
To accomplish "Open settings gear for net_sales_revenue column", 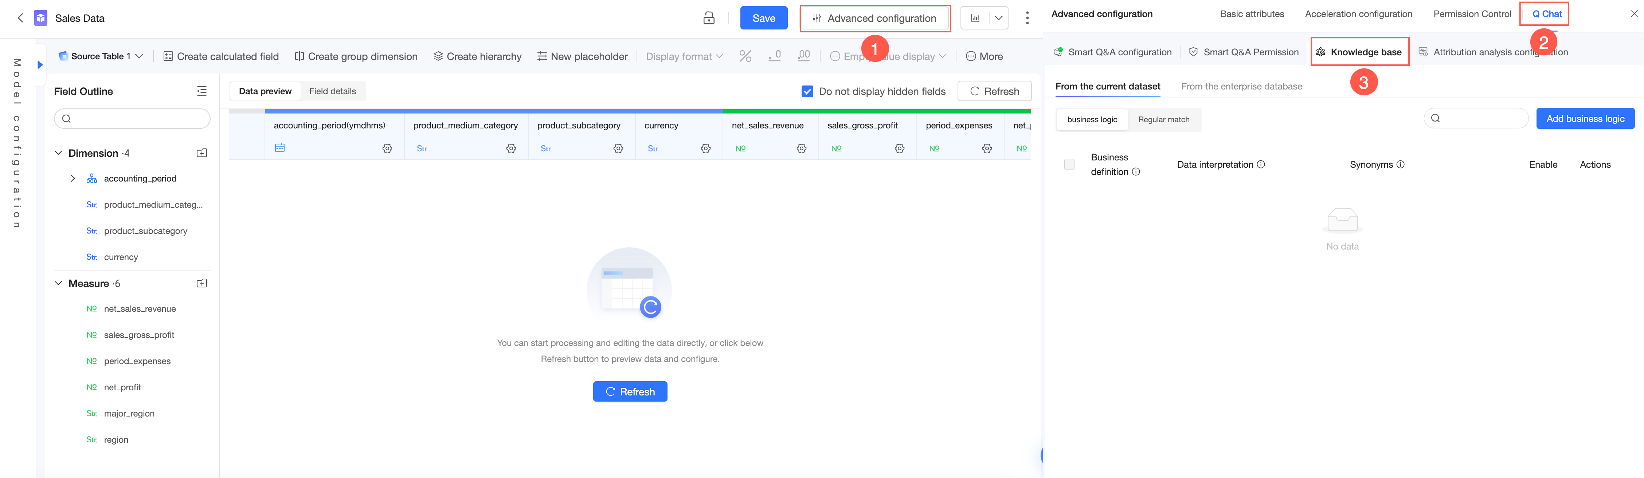I will click(802, 148).
